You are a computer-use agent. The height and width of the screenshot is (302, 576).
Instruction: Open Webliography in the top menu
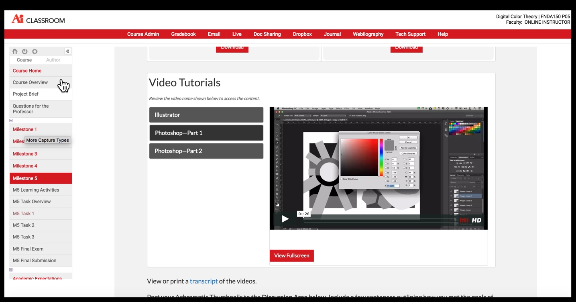point(368,34)
